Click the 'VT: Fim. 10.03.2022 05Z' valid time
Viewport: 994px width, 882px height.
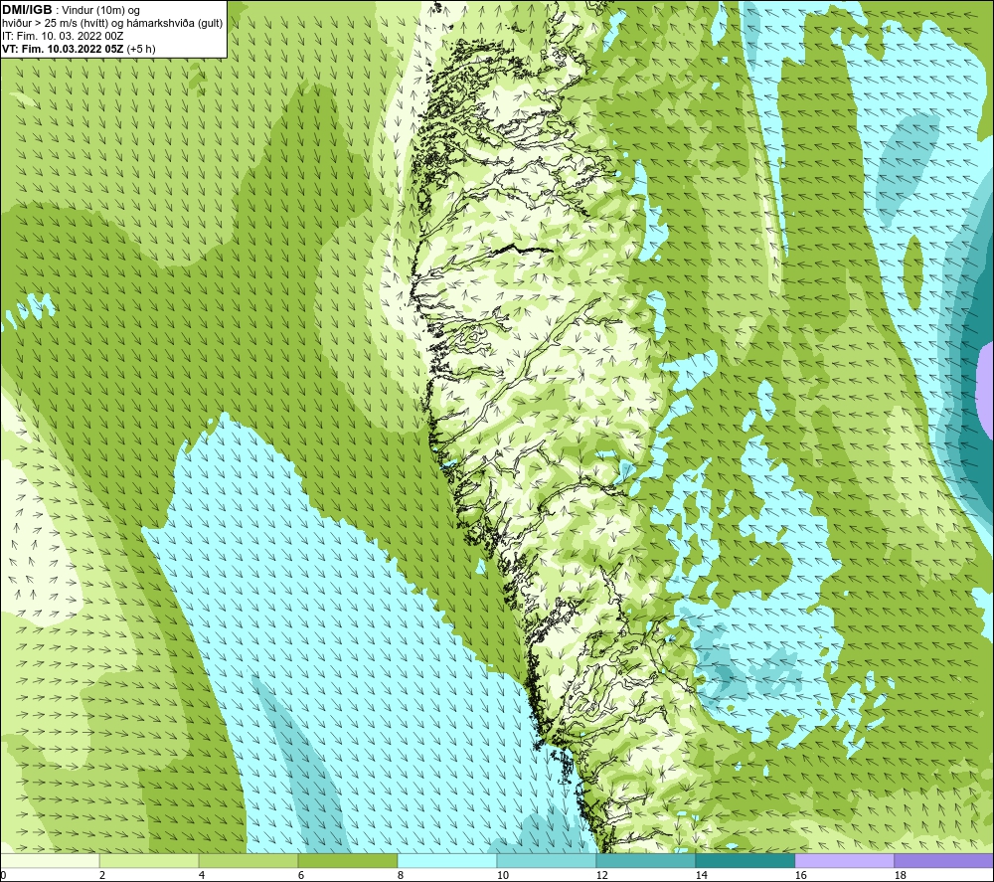point(63,49)
